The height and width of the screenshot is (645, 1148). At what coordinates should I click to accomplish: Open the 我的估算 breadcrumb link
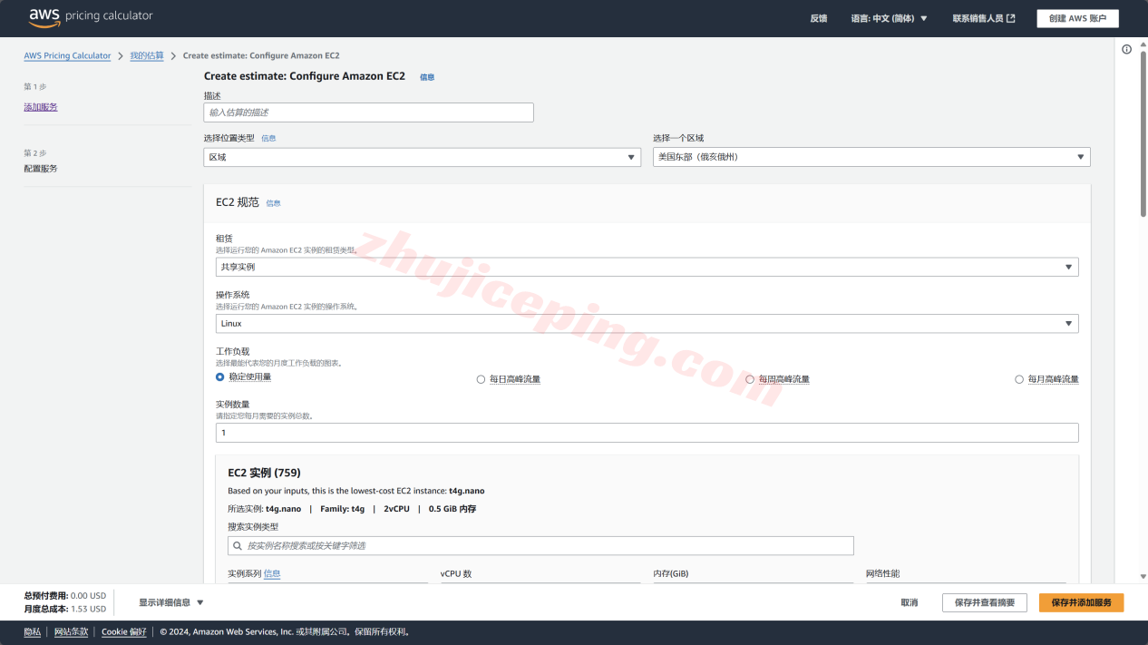pyautogui.click(x=147, y=56)
